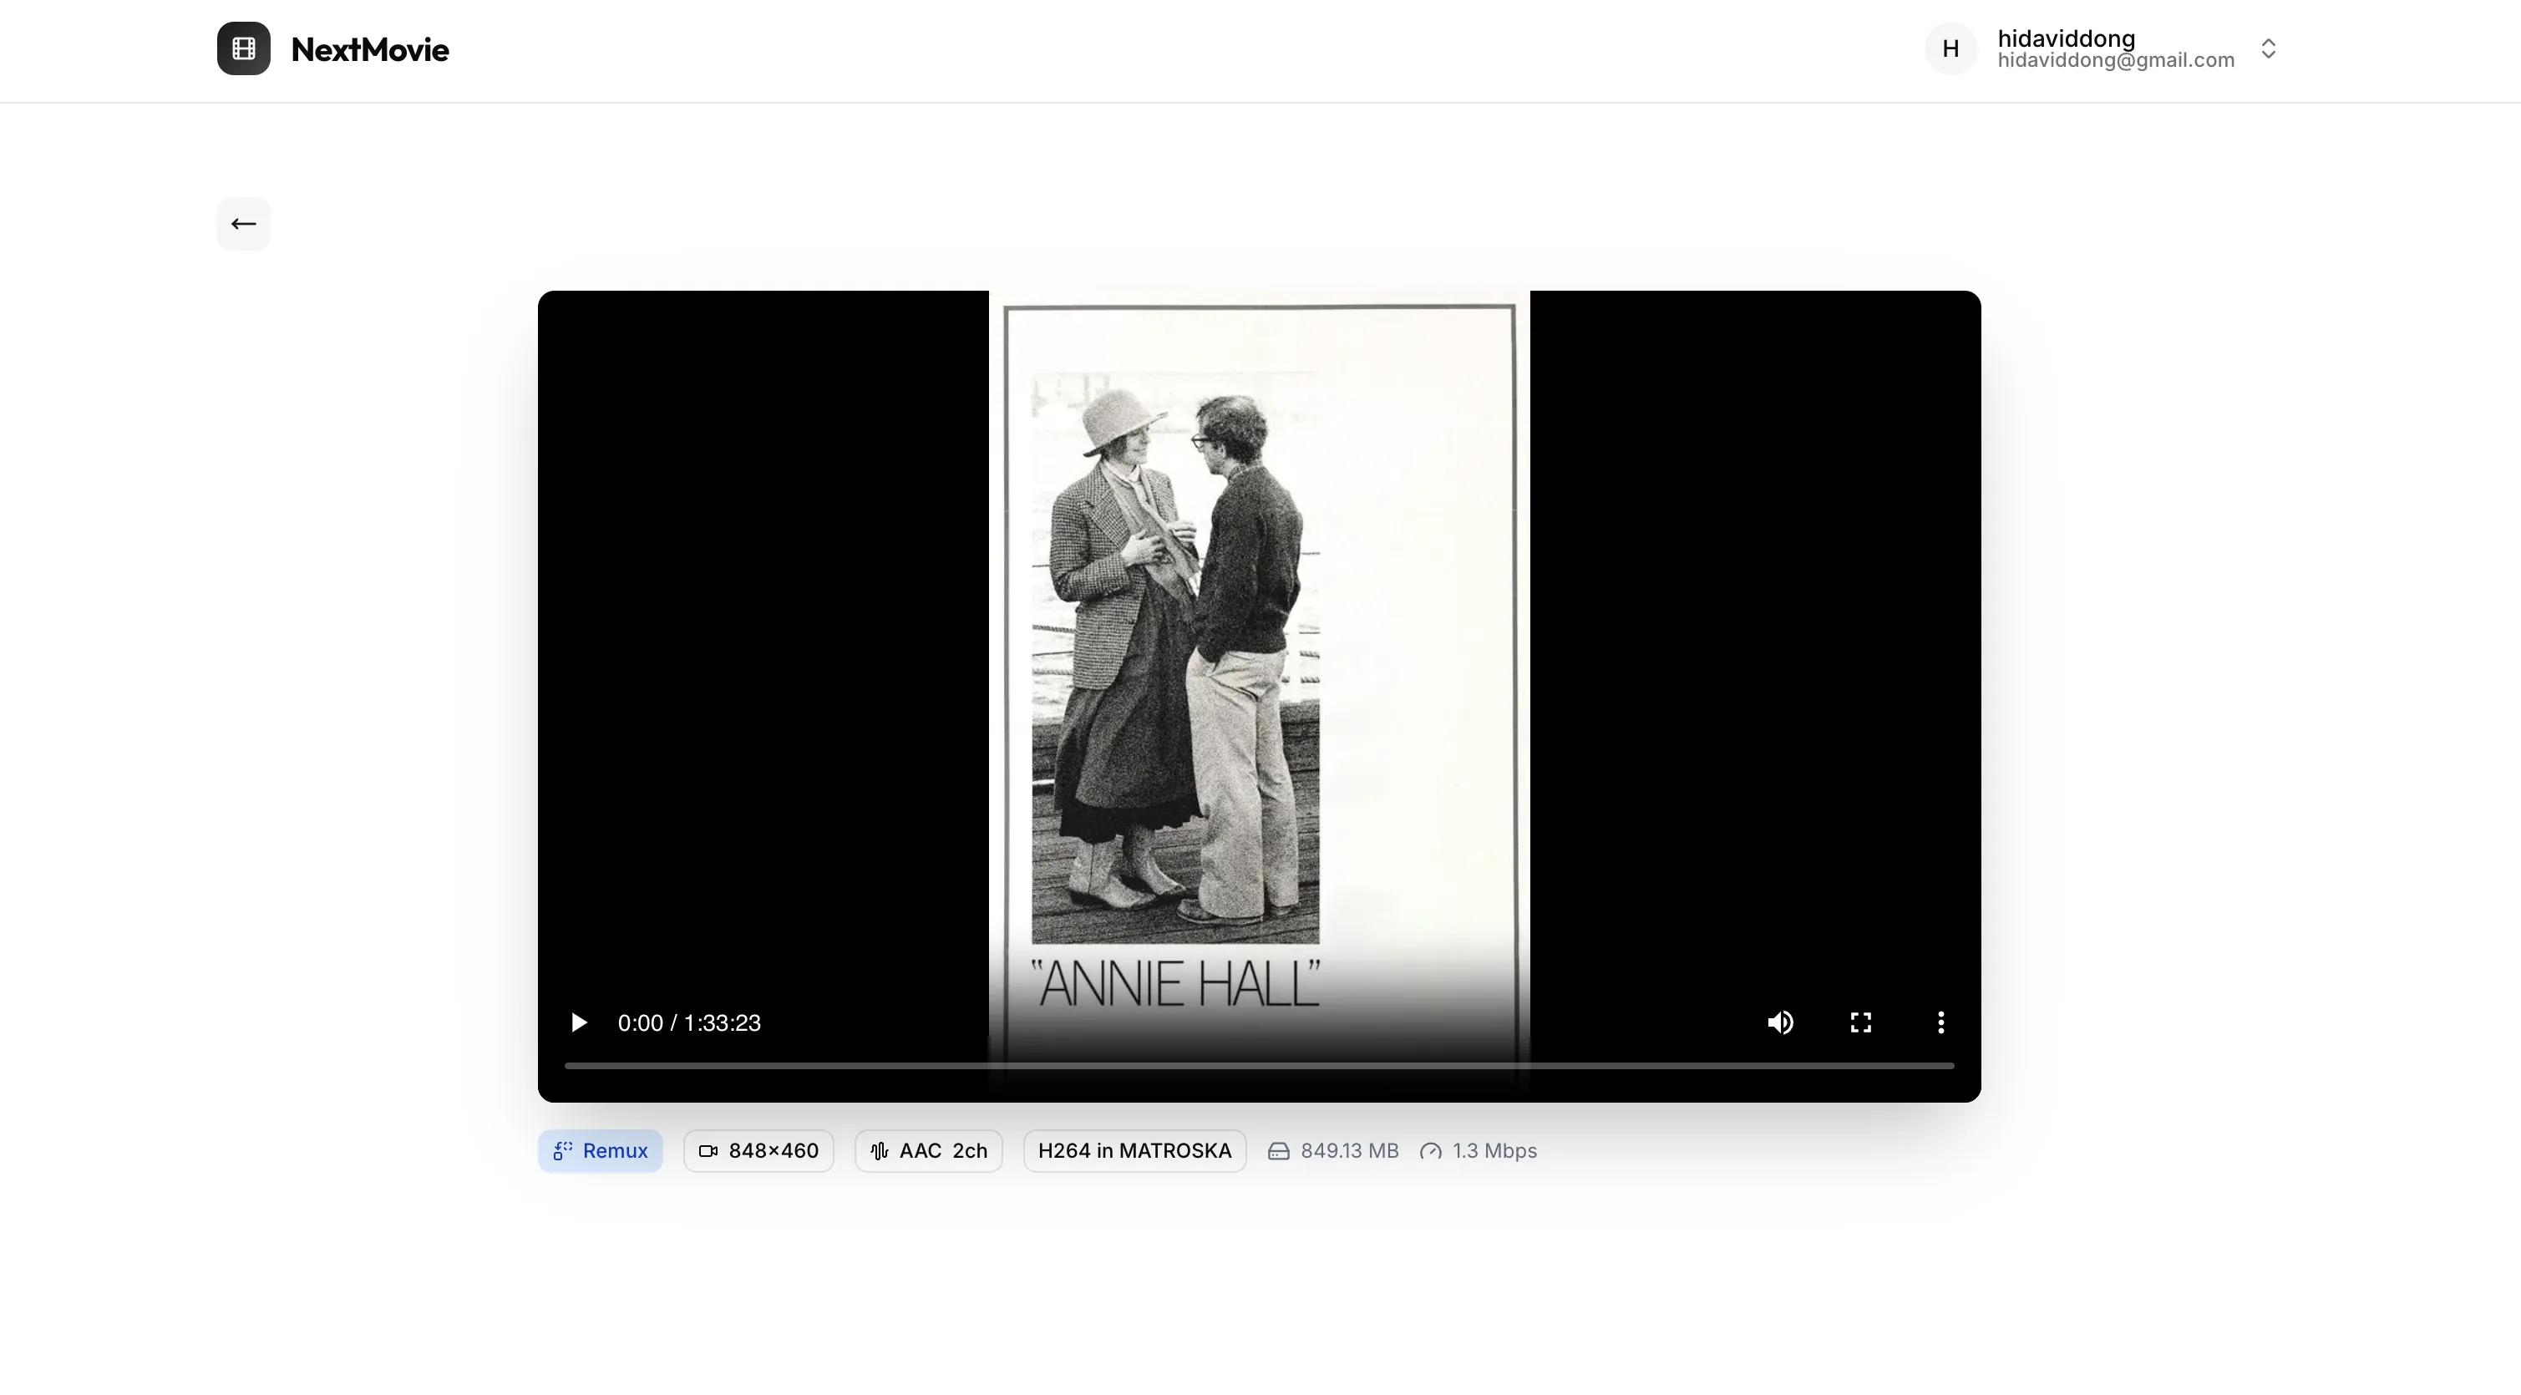Click the audio waveform icon near AAC

pos(880,1151)
